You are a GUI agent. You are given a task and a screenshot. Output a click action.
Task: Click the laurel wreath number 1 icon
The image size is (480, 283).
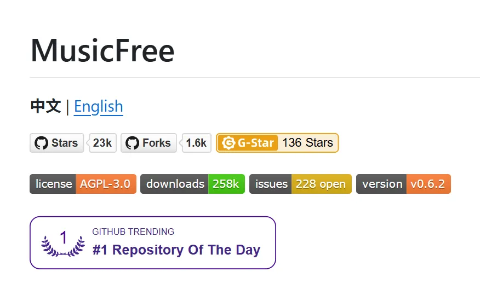point(64,243)
